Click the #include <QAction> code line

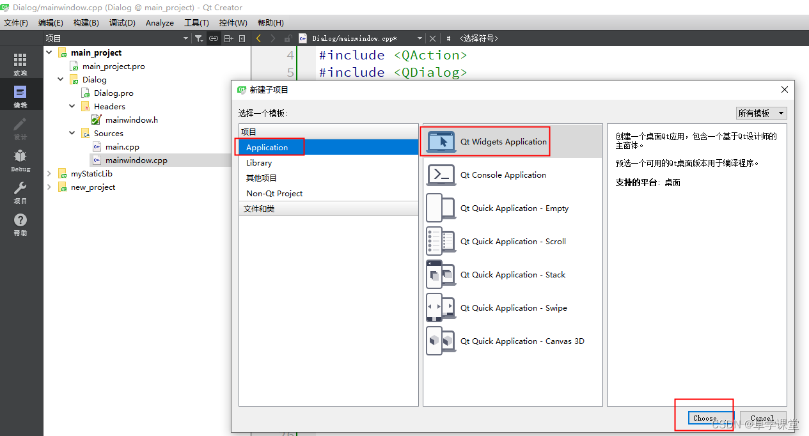point(393,55)
